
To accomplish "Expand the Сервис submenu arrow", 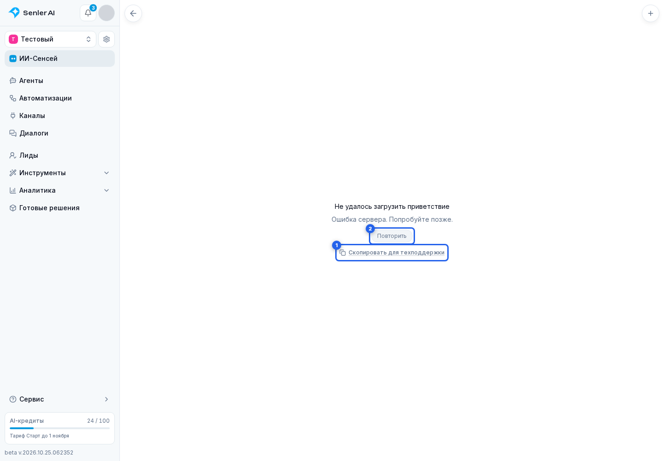I will click(x=107, y=399).
